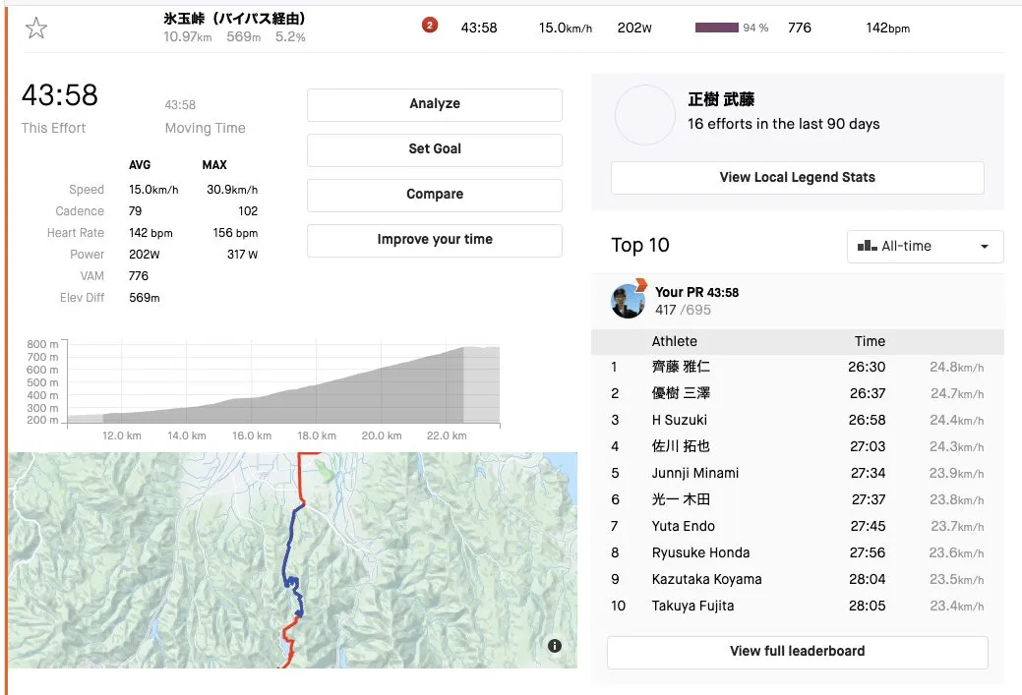Viewport: 1022px width, 695px height.
Task: Open athlete 齊藤 雅仁 in leaderboard
Action: pos(681,367)
